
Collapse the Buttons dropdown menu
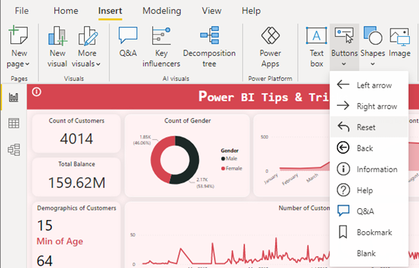(344, 46)
